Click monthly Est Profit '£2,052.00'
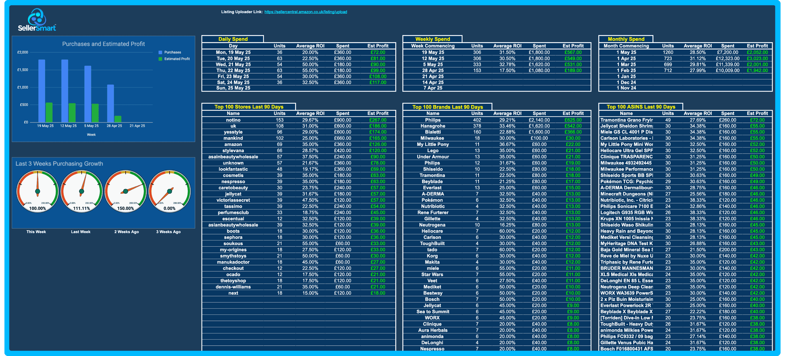Screen dimensions: 785x356 pos(757,52)
